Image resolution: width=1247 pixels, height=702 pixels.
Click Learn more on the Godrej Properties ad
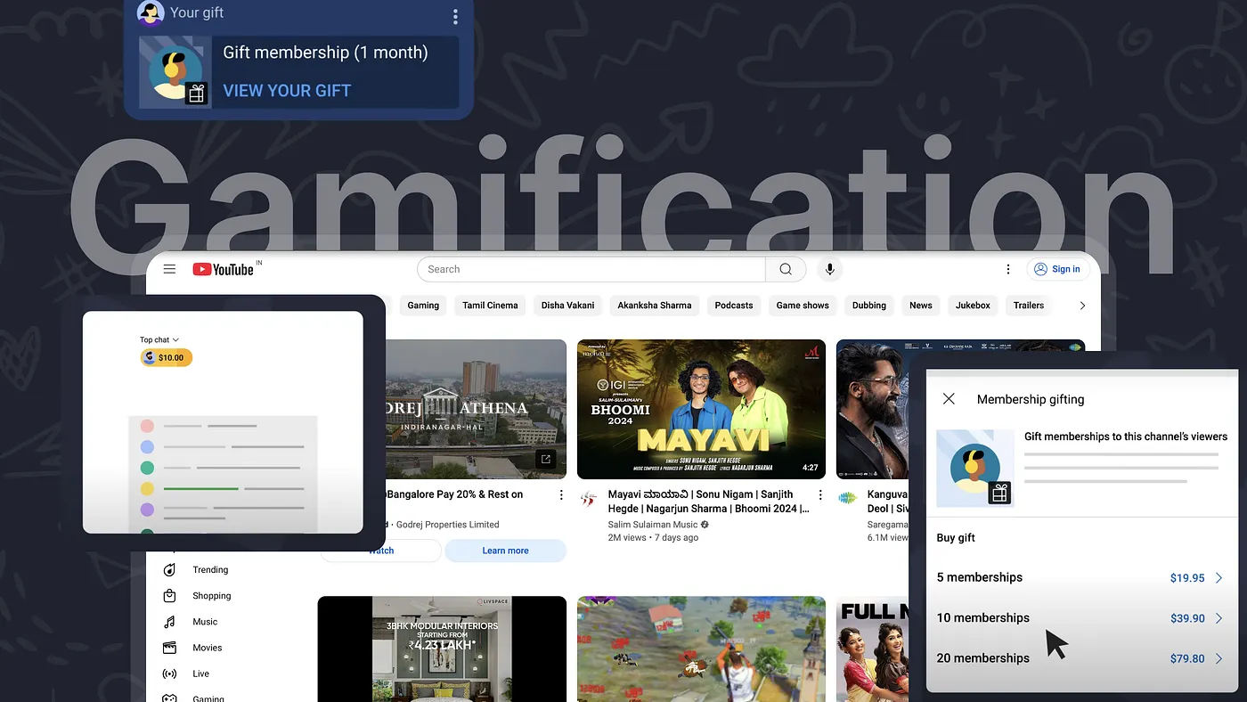click(505, 551)
